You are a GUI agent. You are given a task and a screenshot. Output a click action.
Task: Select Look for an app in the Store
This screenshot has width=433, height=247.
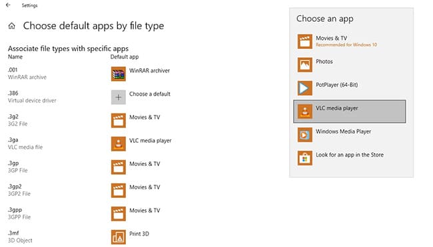350,158
